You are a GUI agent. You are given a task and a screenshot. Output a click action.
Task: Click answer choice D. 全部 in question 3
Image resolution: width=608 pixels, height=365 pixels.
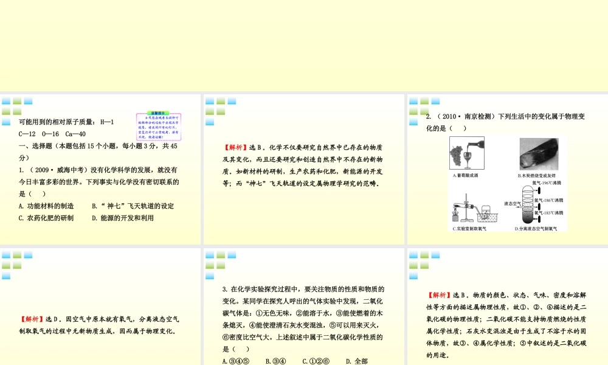point(357,361)
